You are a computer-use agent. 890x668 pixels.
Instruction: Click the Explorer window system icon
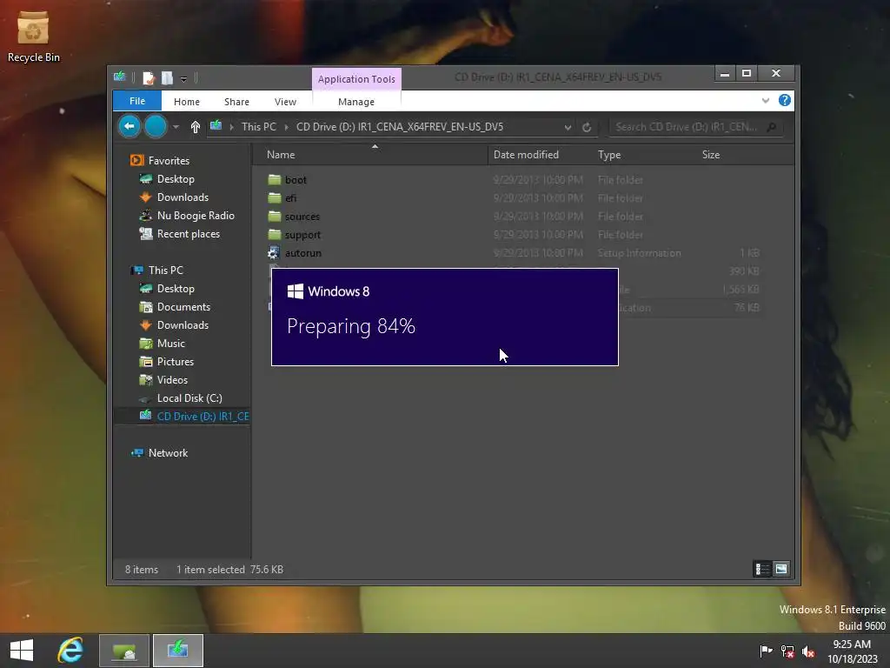[120, 77]
